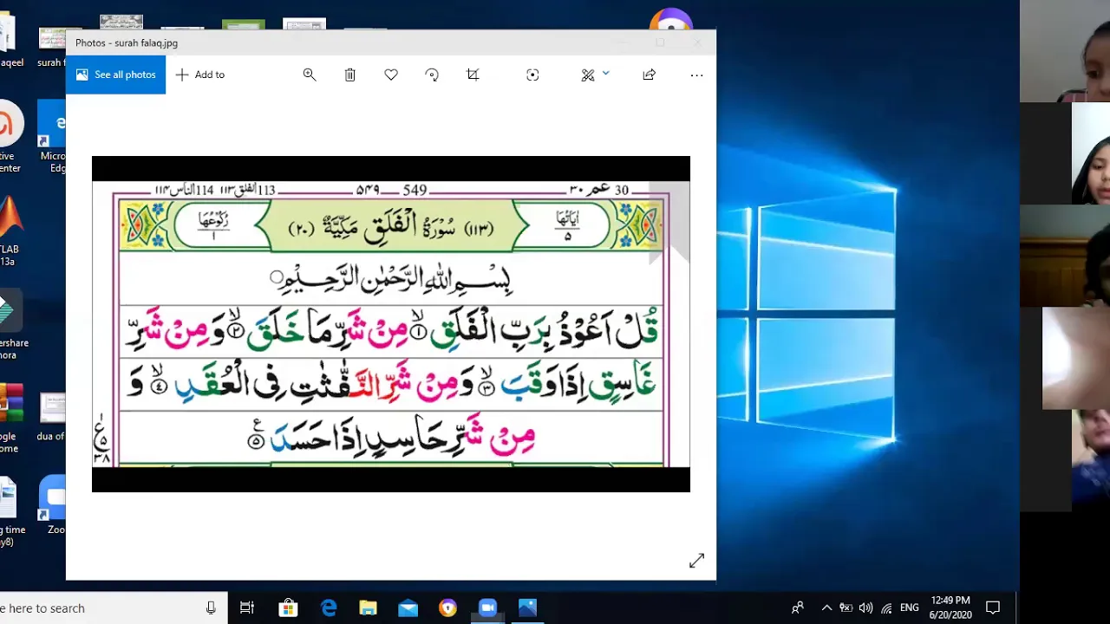
Task: Expand the Edit & Create dropdown arrow
Action: pos(605,74)
